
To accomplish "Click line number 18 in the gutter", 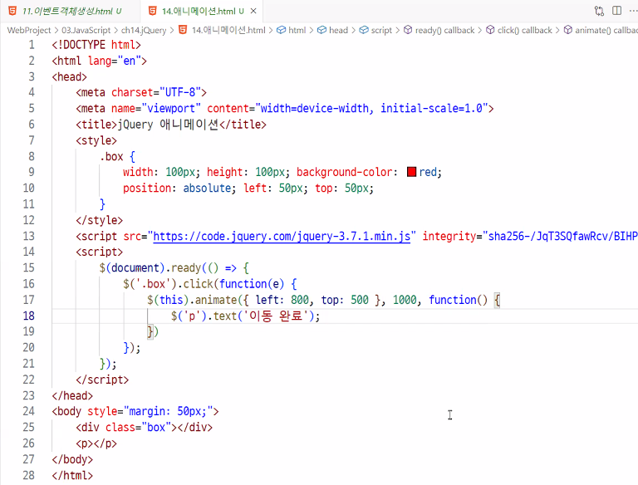I will tap(28, 316).
